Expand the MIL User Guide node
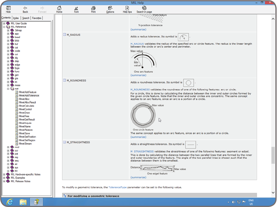277x207 pixels. pos(4,23)
